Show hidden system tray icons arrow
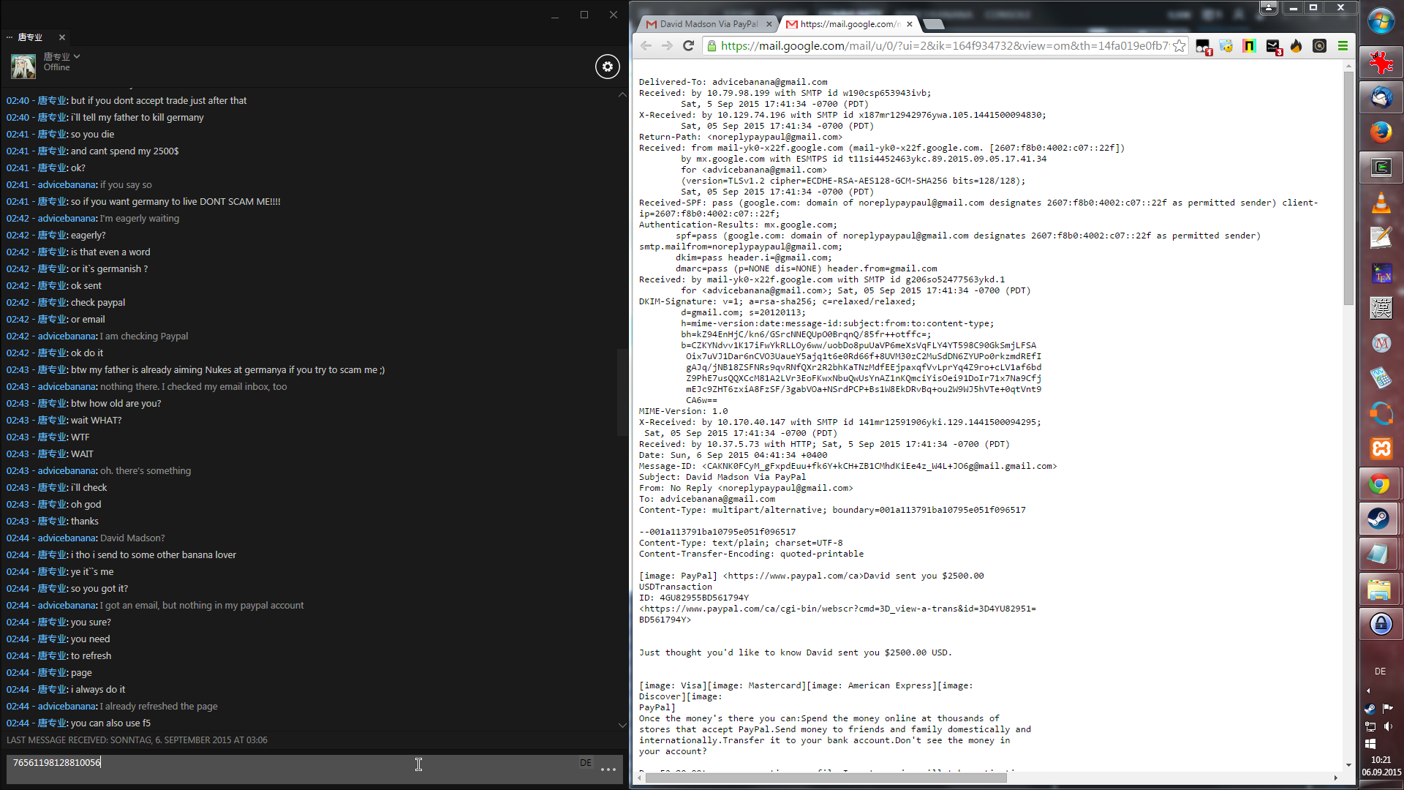This screenshot has height=790, width=1404. coord(1368,691)
